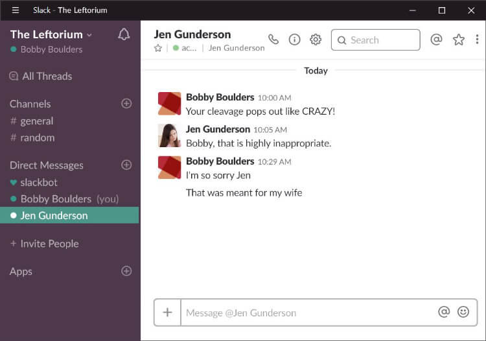Open more options vertical dots menu
Screen dimensions: 486x341
[x=477, y=40]
